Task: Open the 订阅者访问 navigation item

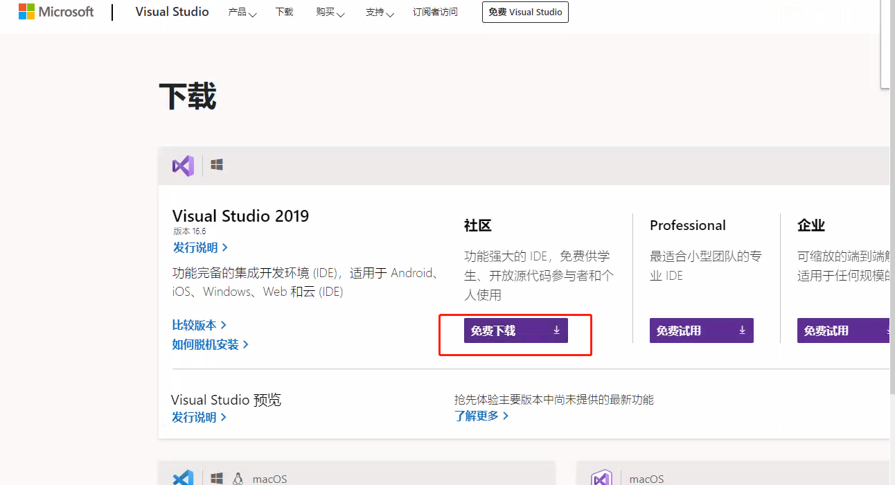Action: pyautogui.click(x=435, y=12)
